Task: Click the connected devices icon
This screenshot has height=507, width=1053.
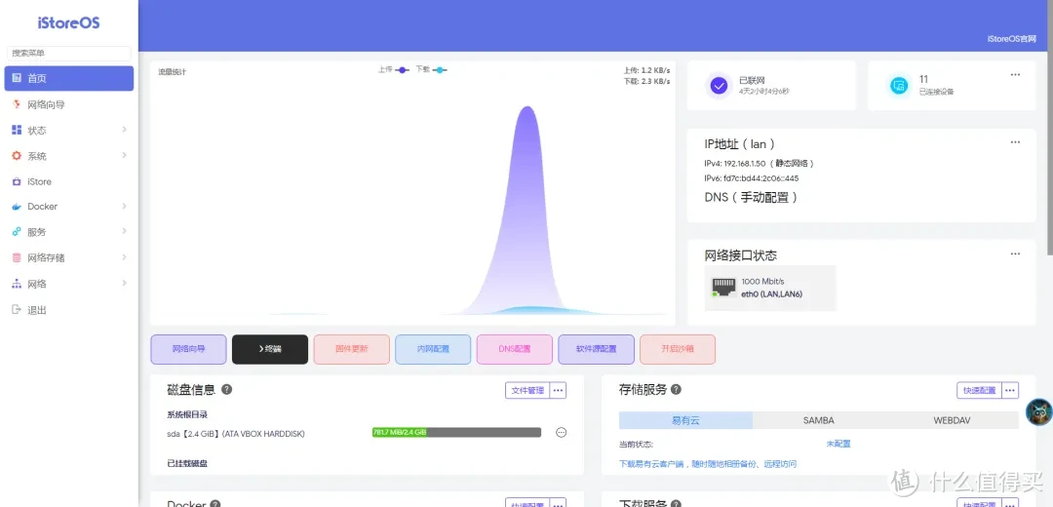Action: point(899,85)
